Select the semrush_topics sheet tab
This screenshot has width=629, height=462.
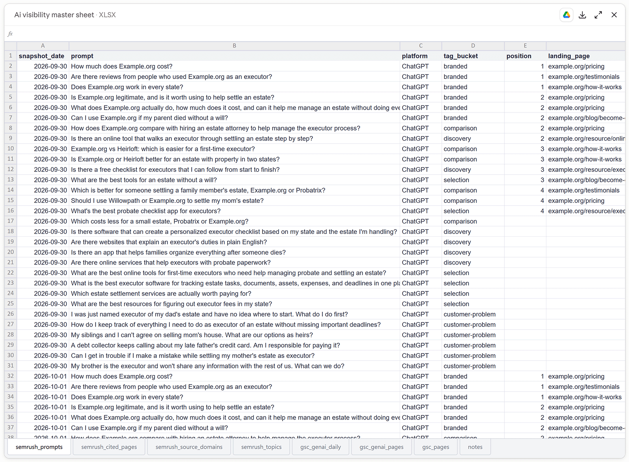click(x=261, y=447)
